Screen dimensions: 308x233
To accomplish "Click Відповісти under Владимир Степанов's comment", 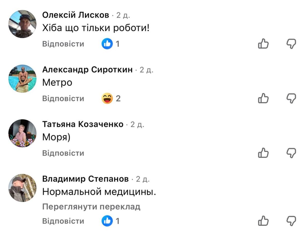I will pyautogui.click(x=63, y=221).
